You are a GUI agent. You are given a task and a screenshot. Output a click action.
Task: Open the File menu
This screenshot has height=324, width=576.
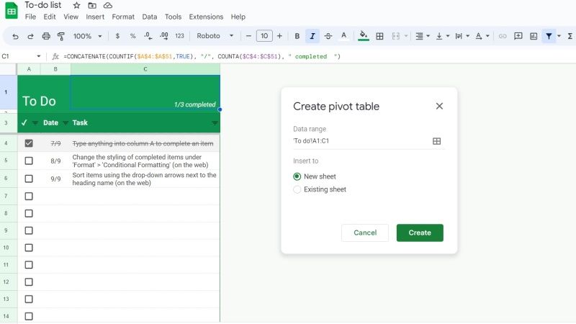point(30,17)
